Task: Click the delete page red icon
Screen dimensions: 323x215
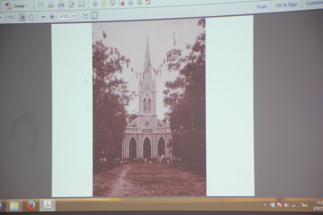Action: pos(122,3)
